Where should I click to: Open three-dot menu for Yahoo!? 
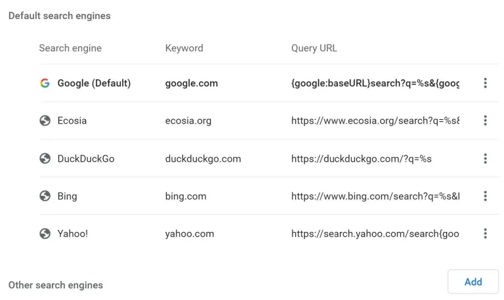click(485, 234)
